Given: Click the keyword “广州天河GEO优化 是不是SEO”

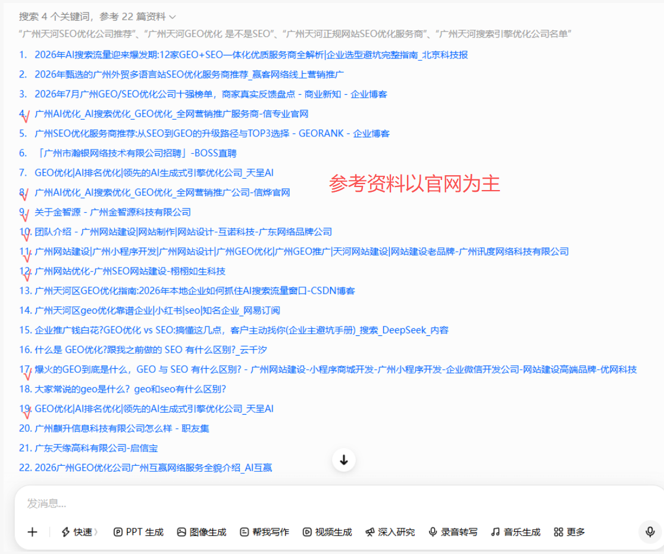Looking at the screenshot, I should tap(208, 34).
